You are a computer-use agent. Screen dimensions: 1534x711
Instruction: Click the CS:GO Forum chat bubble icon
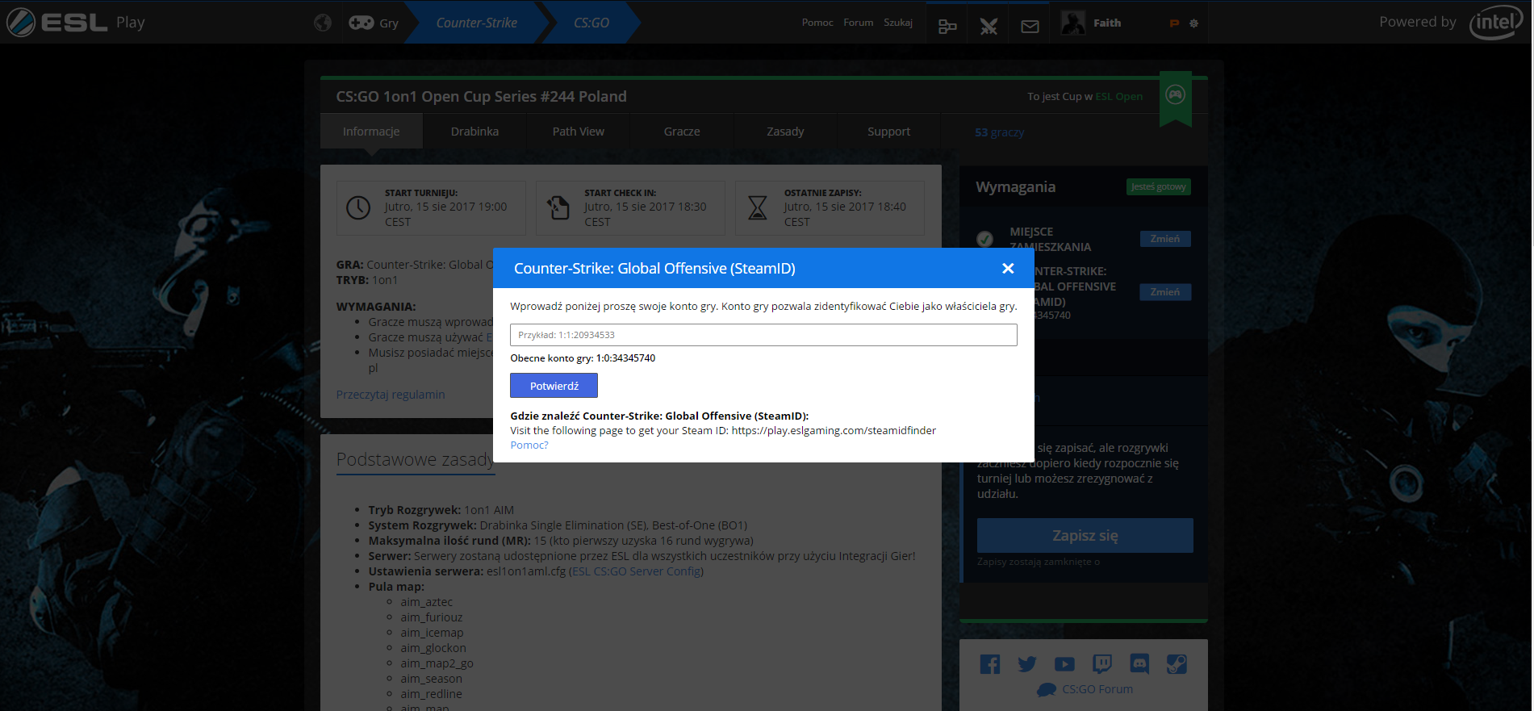coord(1047,690)
